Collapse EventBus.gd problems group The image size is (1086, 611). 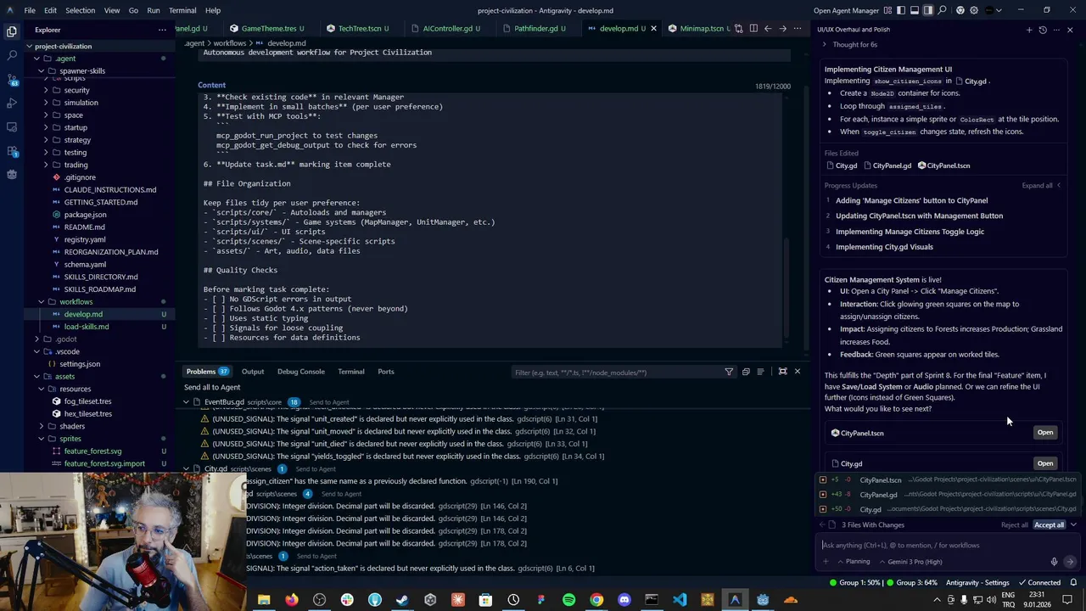pyautogui.click(x=186, y=402)
